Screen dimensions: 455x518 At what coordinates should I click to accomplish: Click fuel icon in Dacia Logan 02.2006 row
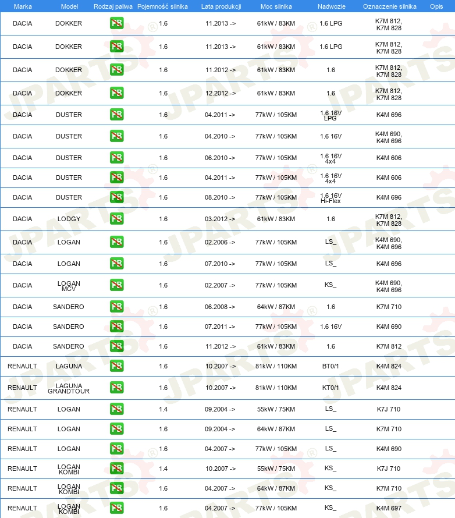(116, 242)
